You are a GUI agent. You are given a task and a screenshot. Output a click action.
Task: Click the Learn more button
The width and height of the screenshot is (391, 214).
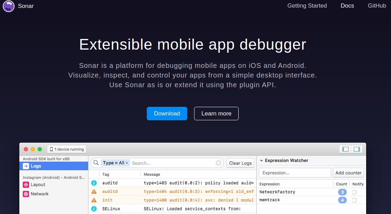pyautogui.click(x=216, y=113)
